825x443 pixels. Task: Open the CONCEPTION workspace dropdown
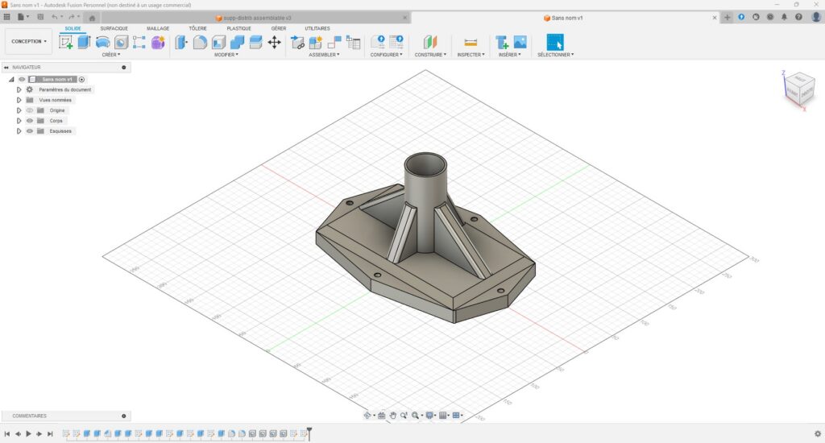coord(29,41)
